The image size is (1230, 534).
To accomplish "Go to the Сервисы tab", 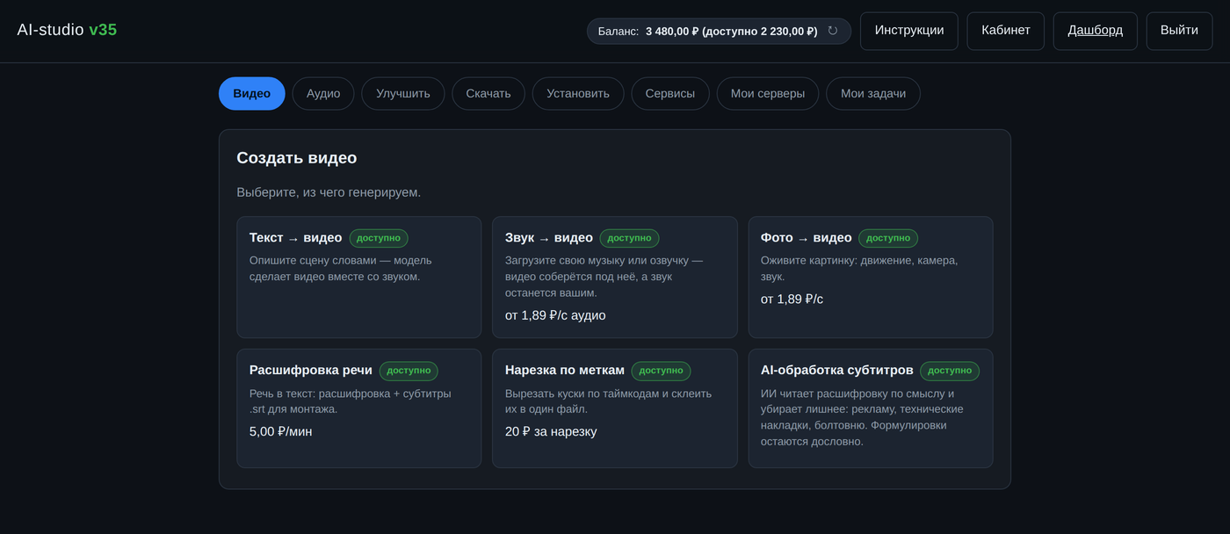I will coord(670,94).
